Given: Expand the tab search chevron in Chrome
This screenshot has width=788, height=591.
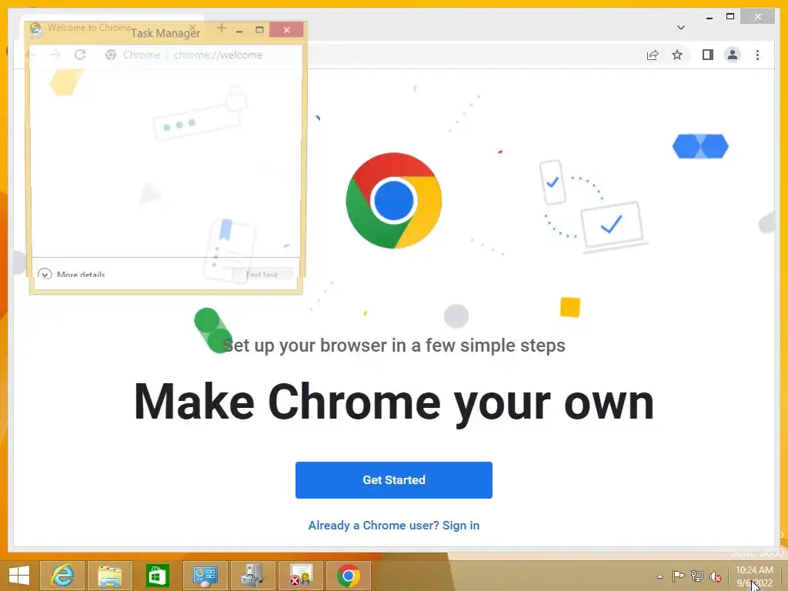Looking at the screenshot, I should click(681, 28).
